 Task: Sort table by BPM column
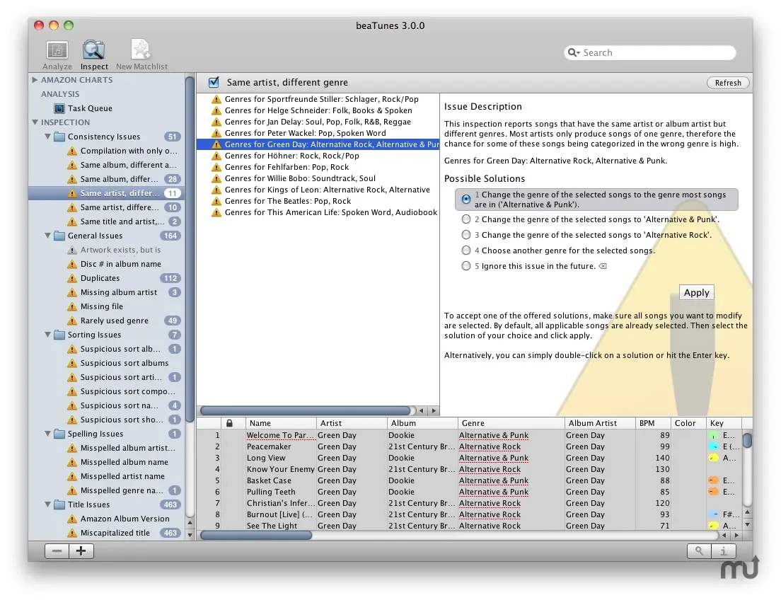pyautogui.click(x=653, y=423)
